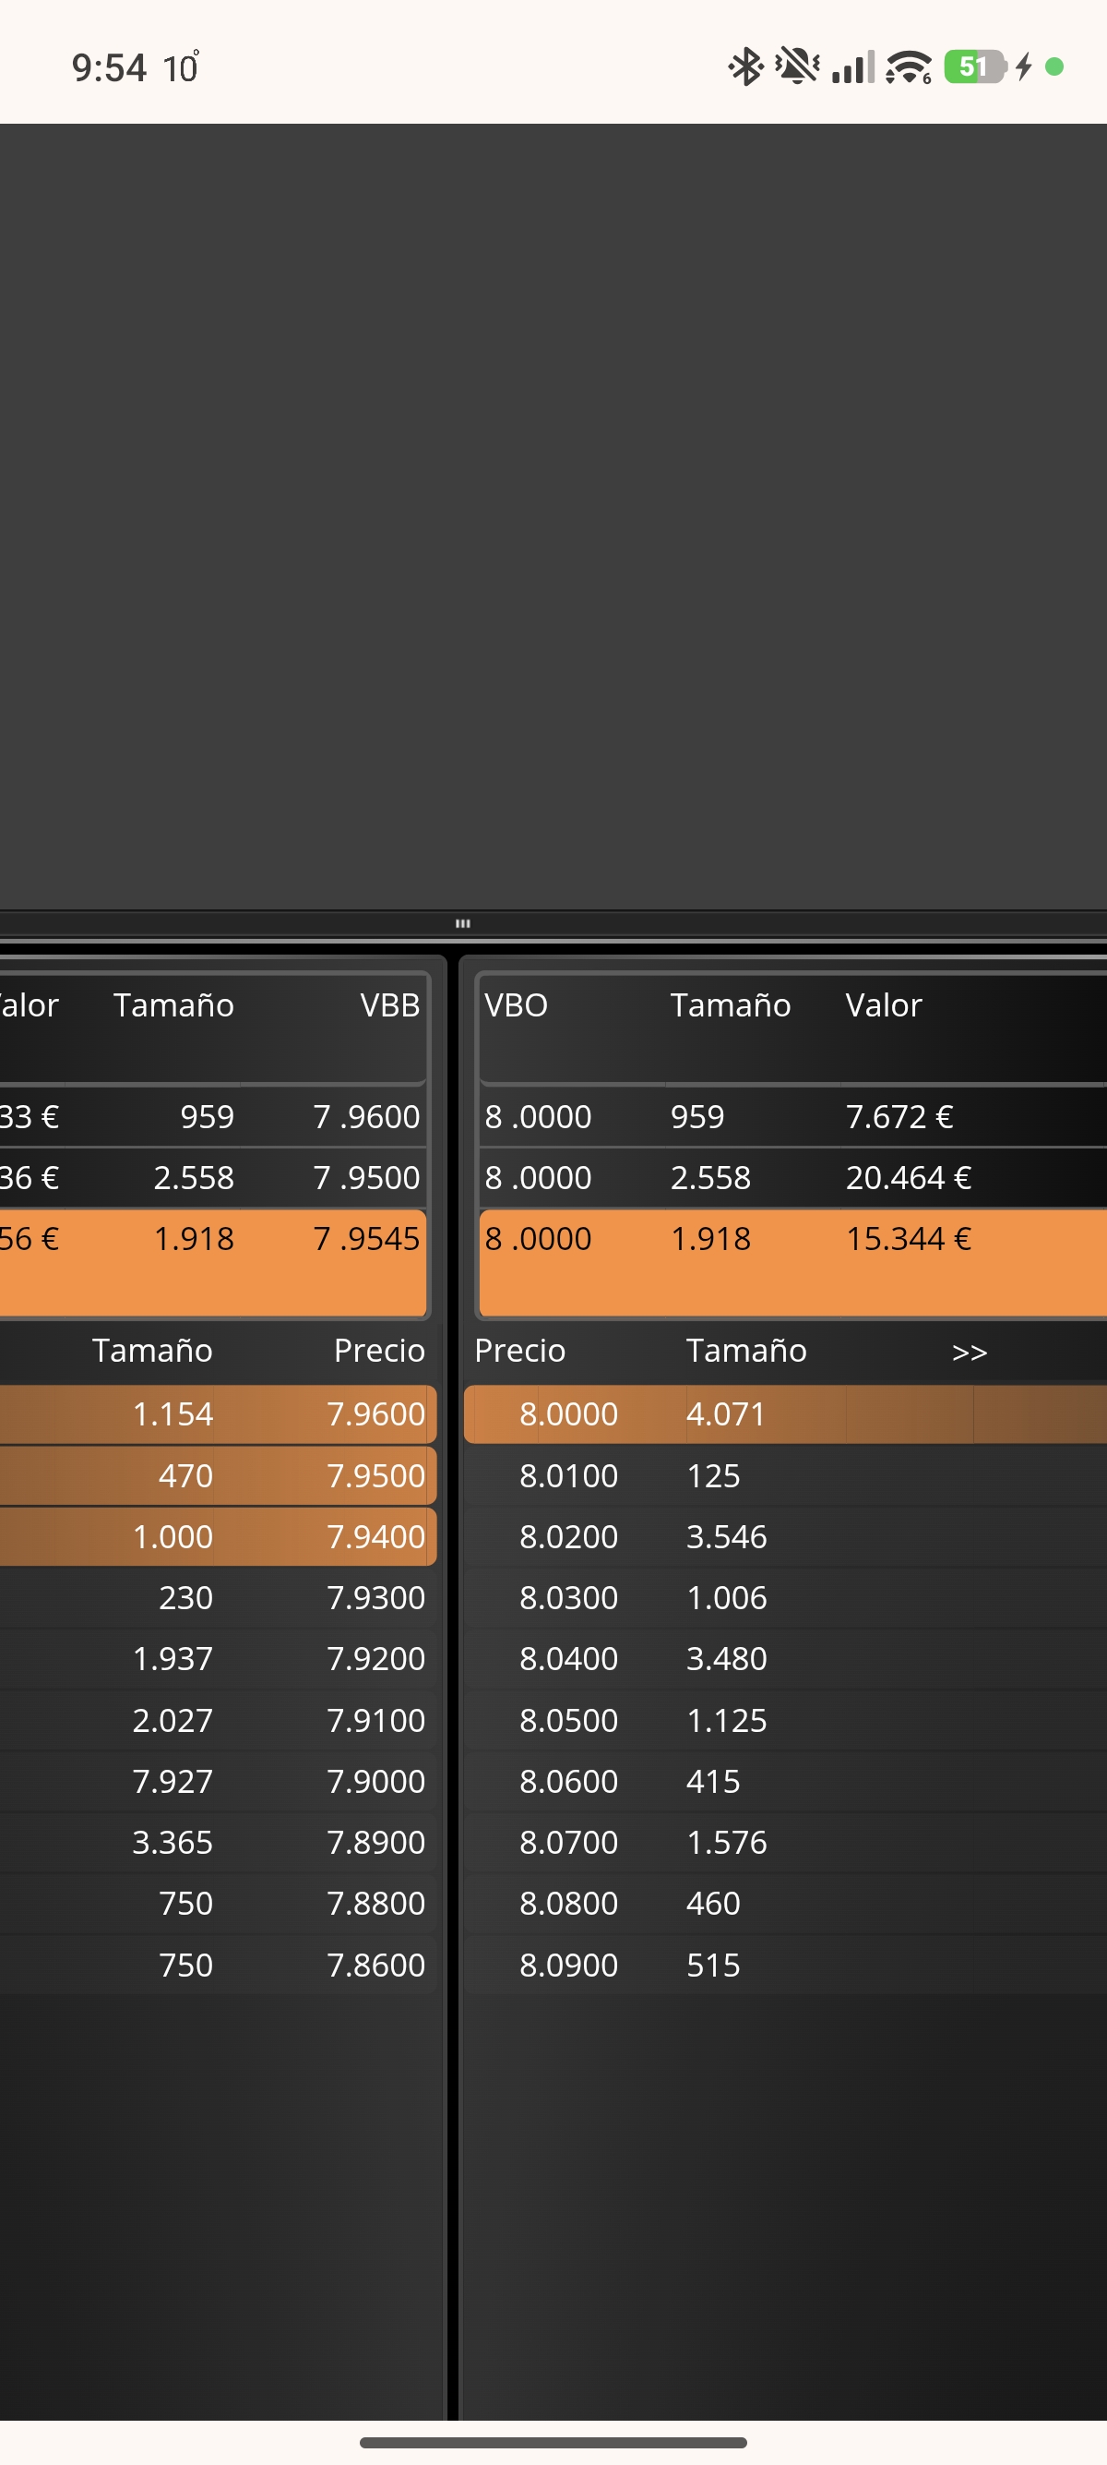Tap the Wi-Fi signal icon
The width and height of the screenshot is (1107, 2465).
click(907, 67)
